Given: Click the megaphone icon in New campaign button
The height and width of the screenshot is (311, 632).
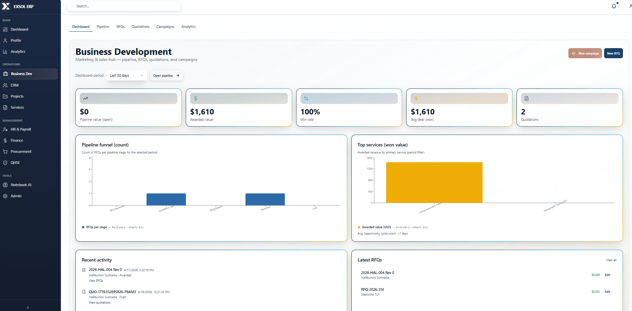Looking at the screenshot, I should pos(574,53).
